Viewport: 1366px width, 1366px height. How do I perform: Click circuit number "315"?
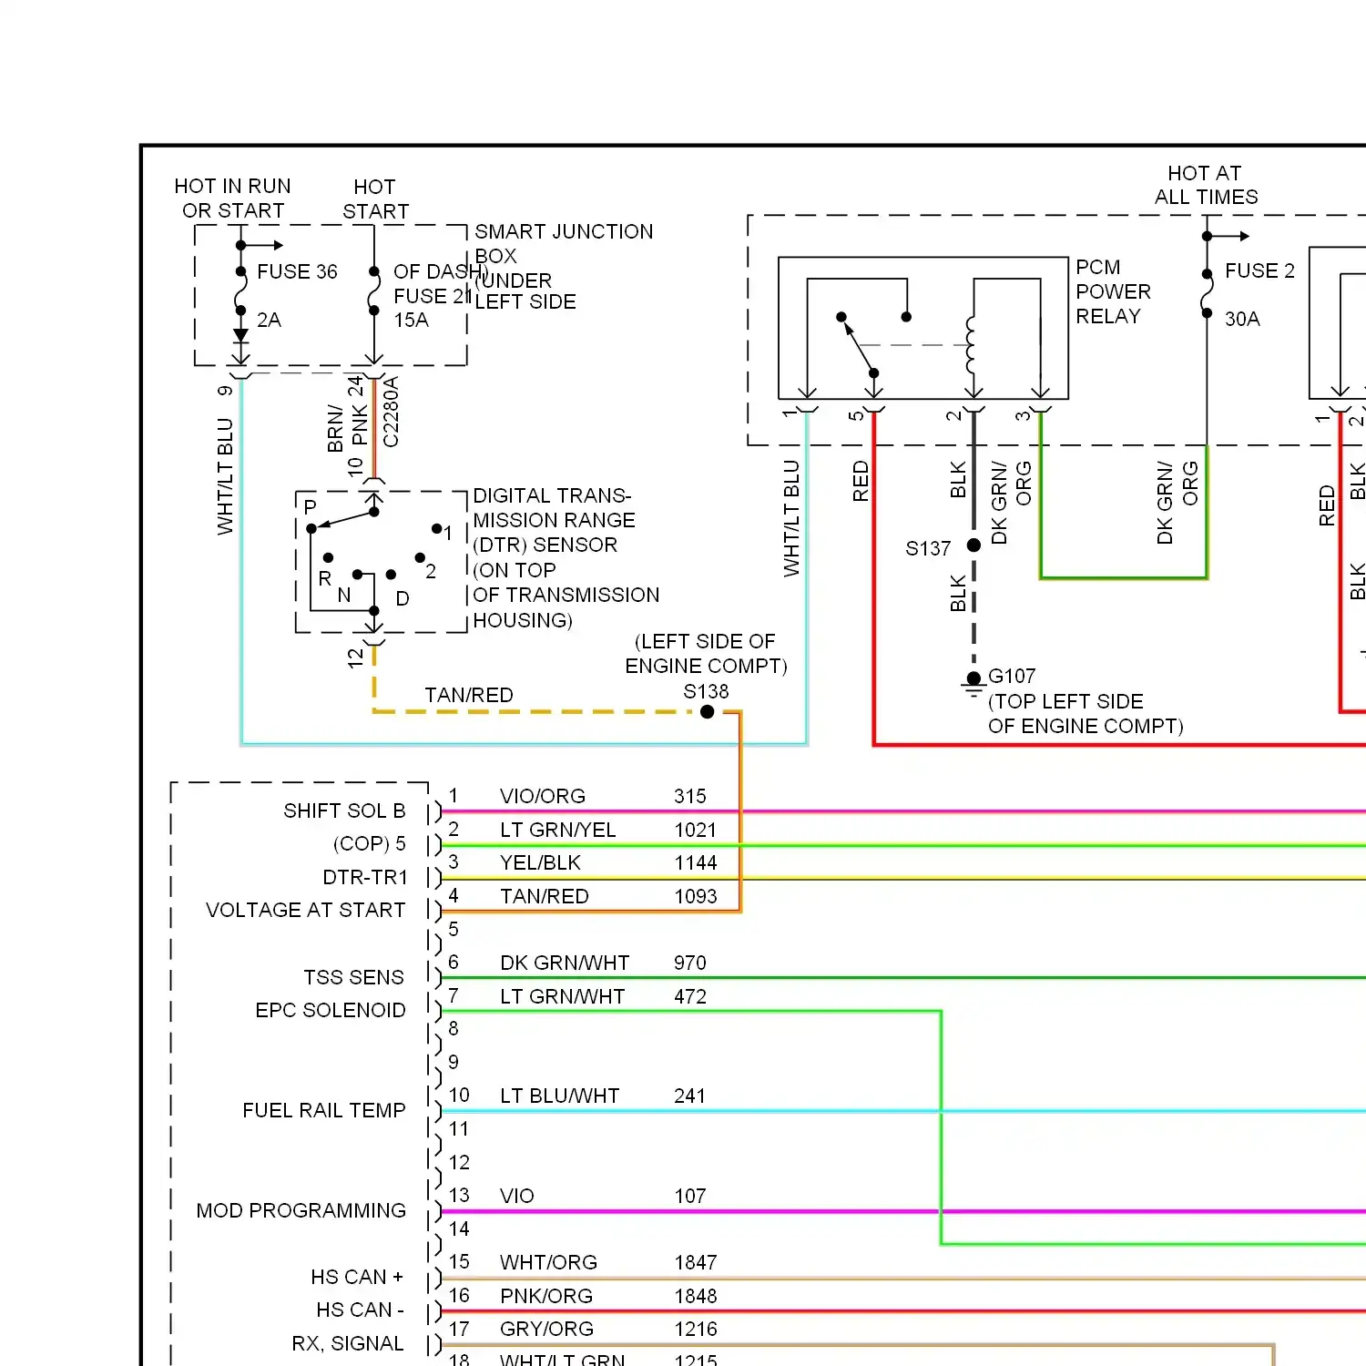(690, 796)
